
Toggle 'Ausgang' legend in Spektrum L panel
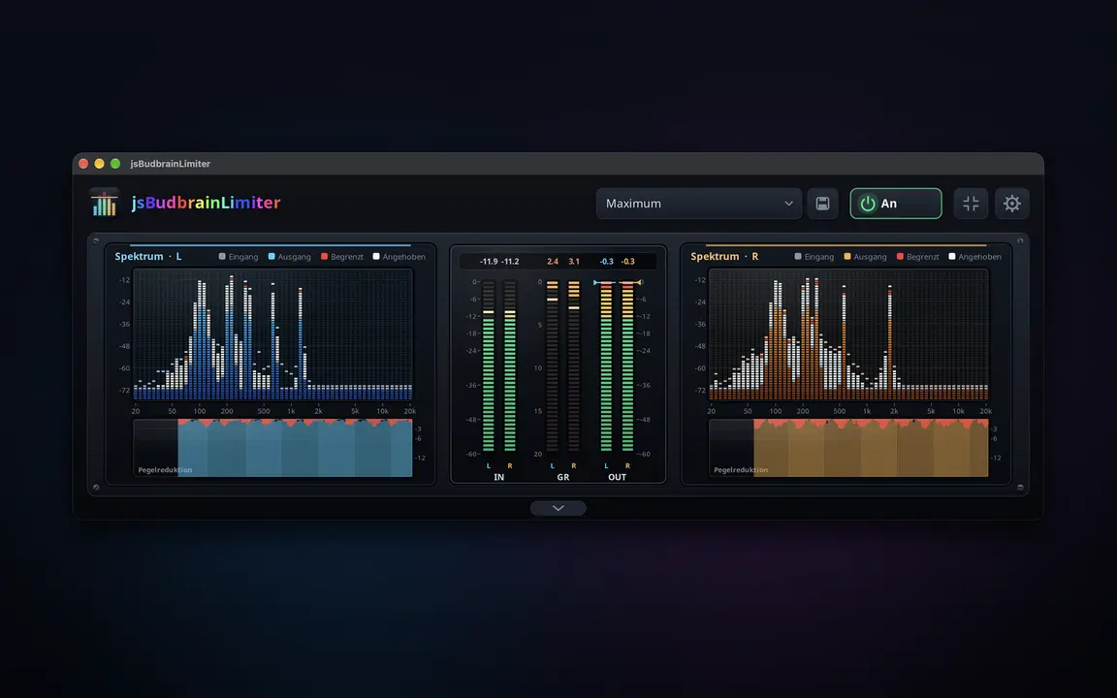coord(289,256)
